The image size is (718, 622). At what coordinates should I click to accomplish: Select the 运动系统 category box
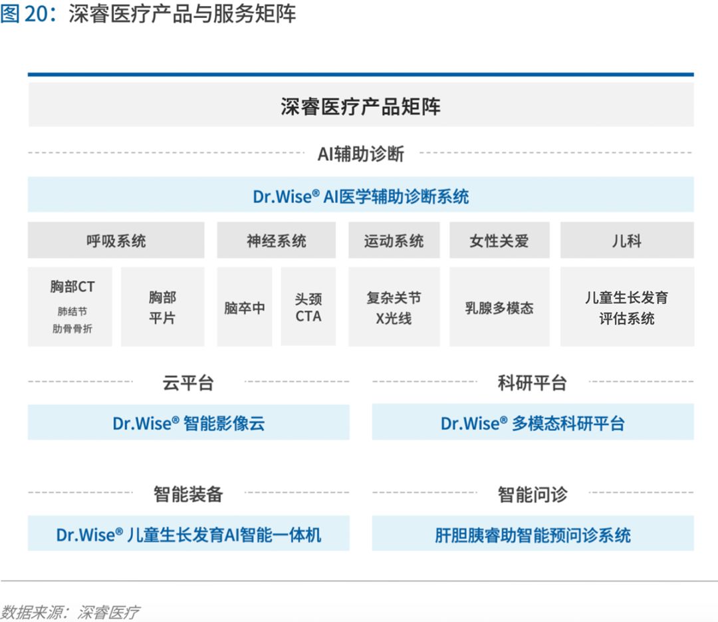tap(394, 240)
